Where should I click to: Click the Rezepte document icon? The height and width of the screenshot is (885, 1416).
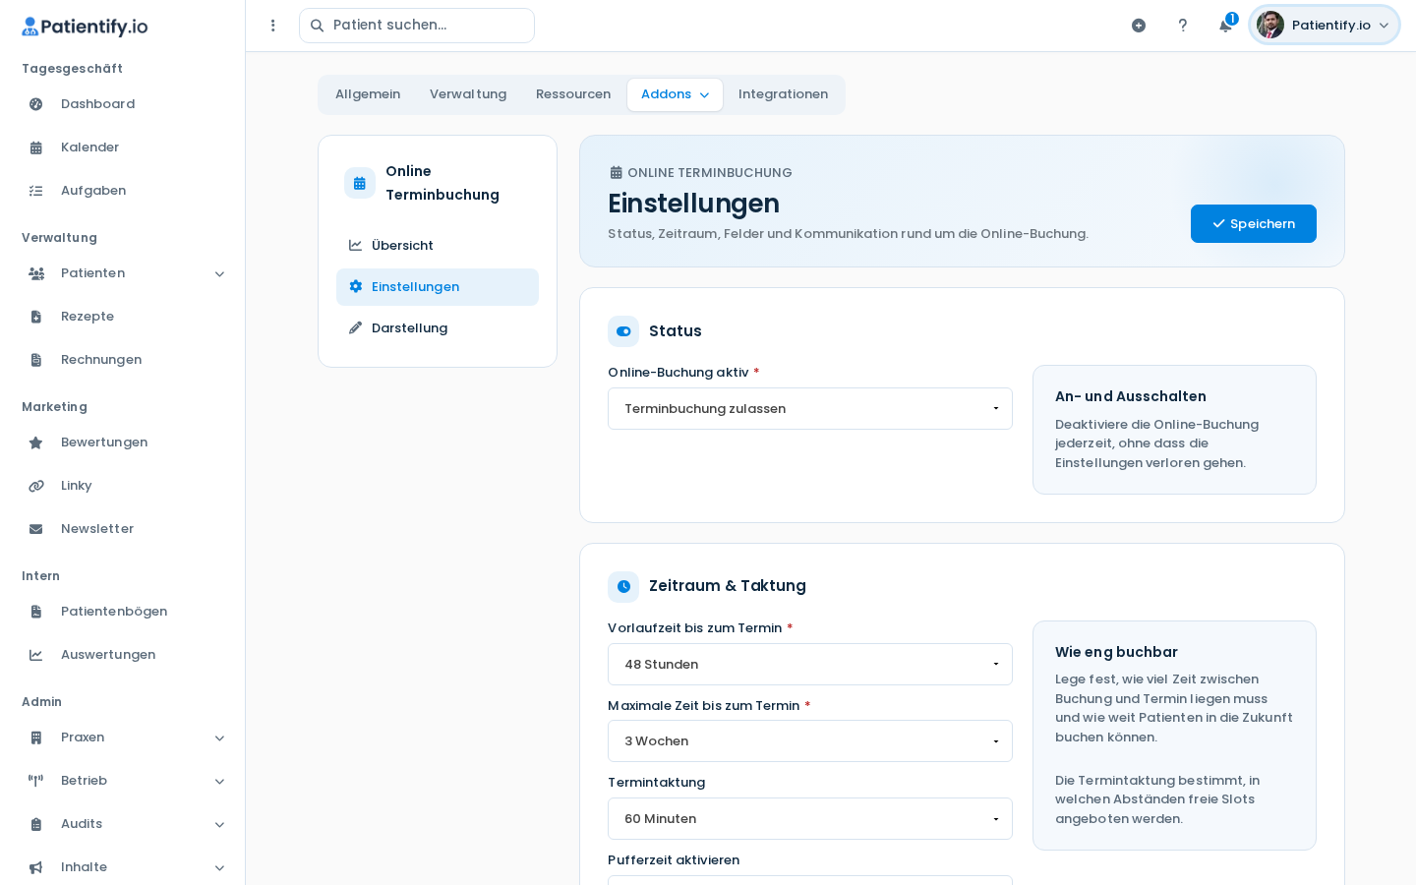click(x=36, y=317)
